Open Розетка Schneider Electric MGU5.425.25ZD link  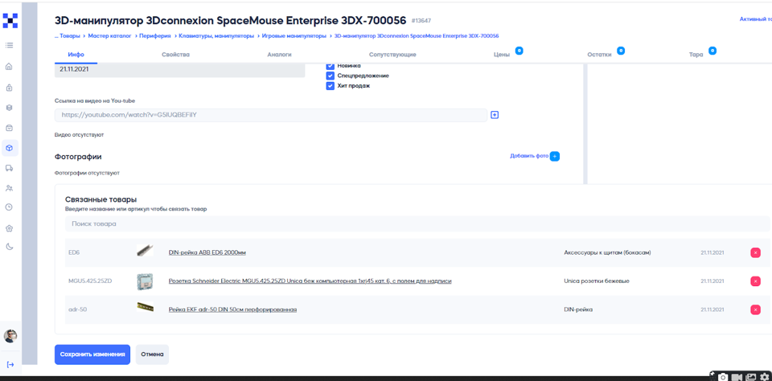coord(310,281)
